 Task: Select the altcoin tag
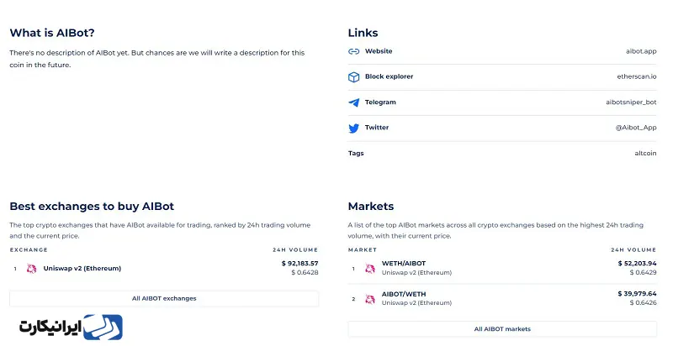(x=645, y=154)
